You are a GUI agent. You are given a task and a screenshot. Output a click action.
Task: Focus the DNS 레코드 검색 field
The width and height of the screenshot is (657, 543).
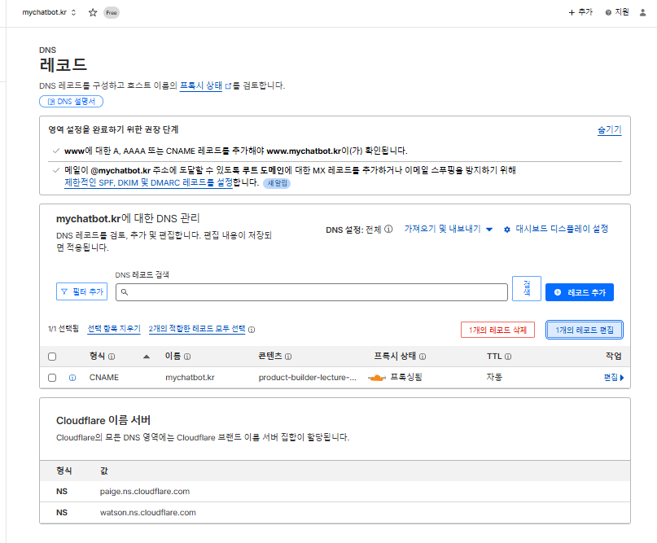[311, 292]
